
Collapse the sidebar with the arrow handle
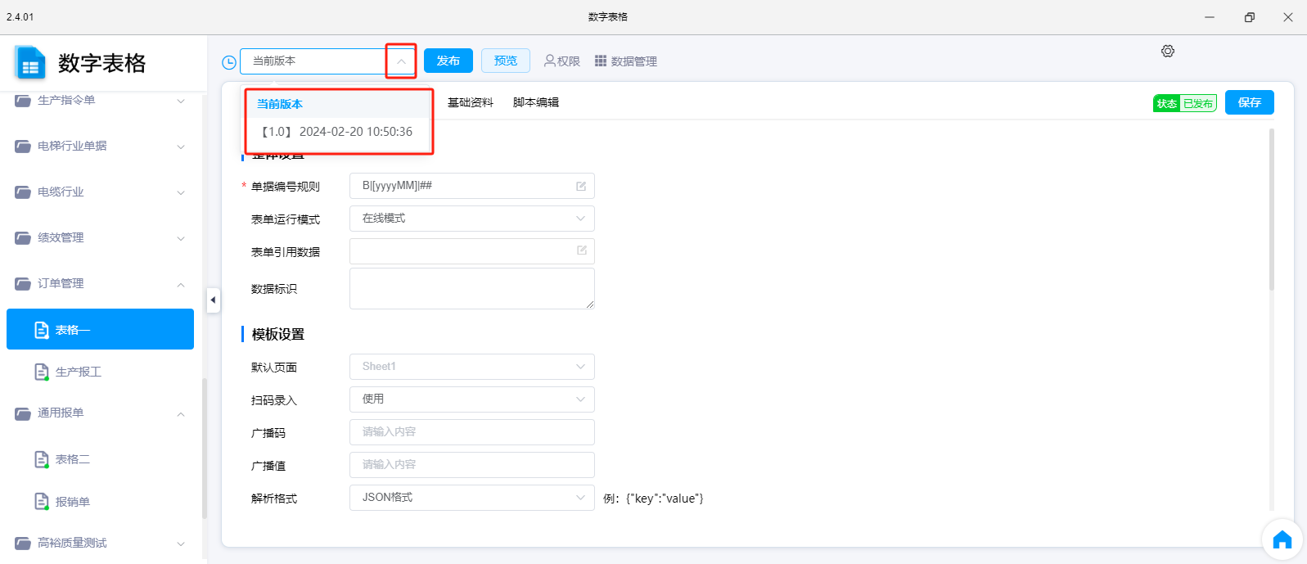pyautogui.click(x=213, y=300)
